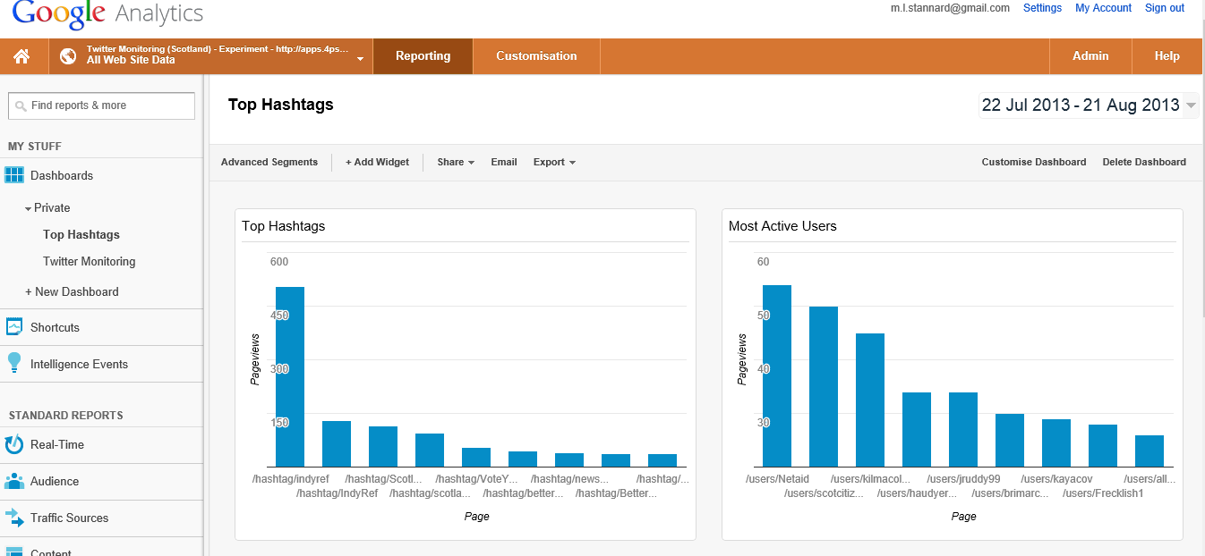
Task: Click the m.l.stannard@gmail.com account text
Action: click(x=950, y=8)
